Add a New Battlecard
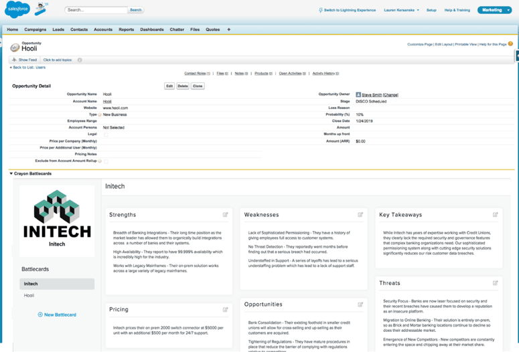This screenshot has width=519, height=352. click(57, 315)
